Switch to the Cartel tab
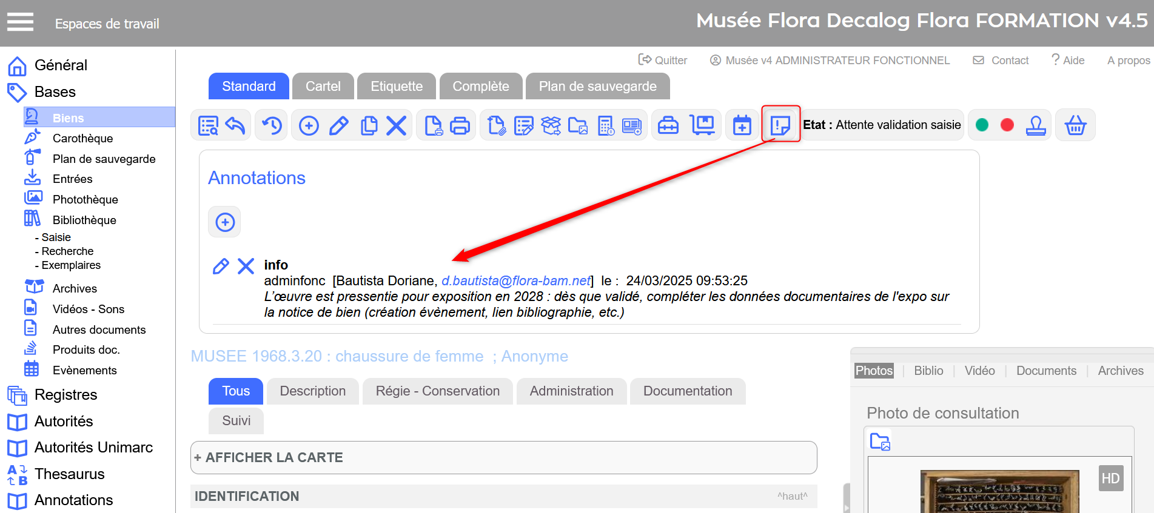 pyautogui.click(x=323, y=87)
